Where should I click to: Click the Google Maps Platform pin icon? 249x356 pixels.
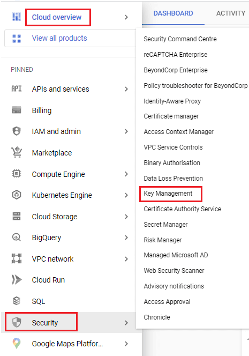coord(17,343)
